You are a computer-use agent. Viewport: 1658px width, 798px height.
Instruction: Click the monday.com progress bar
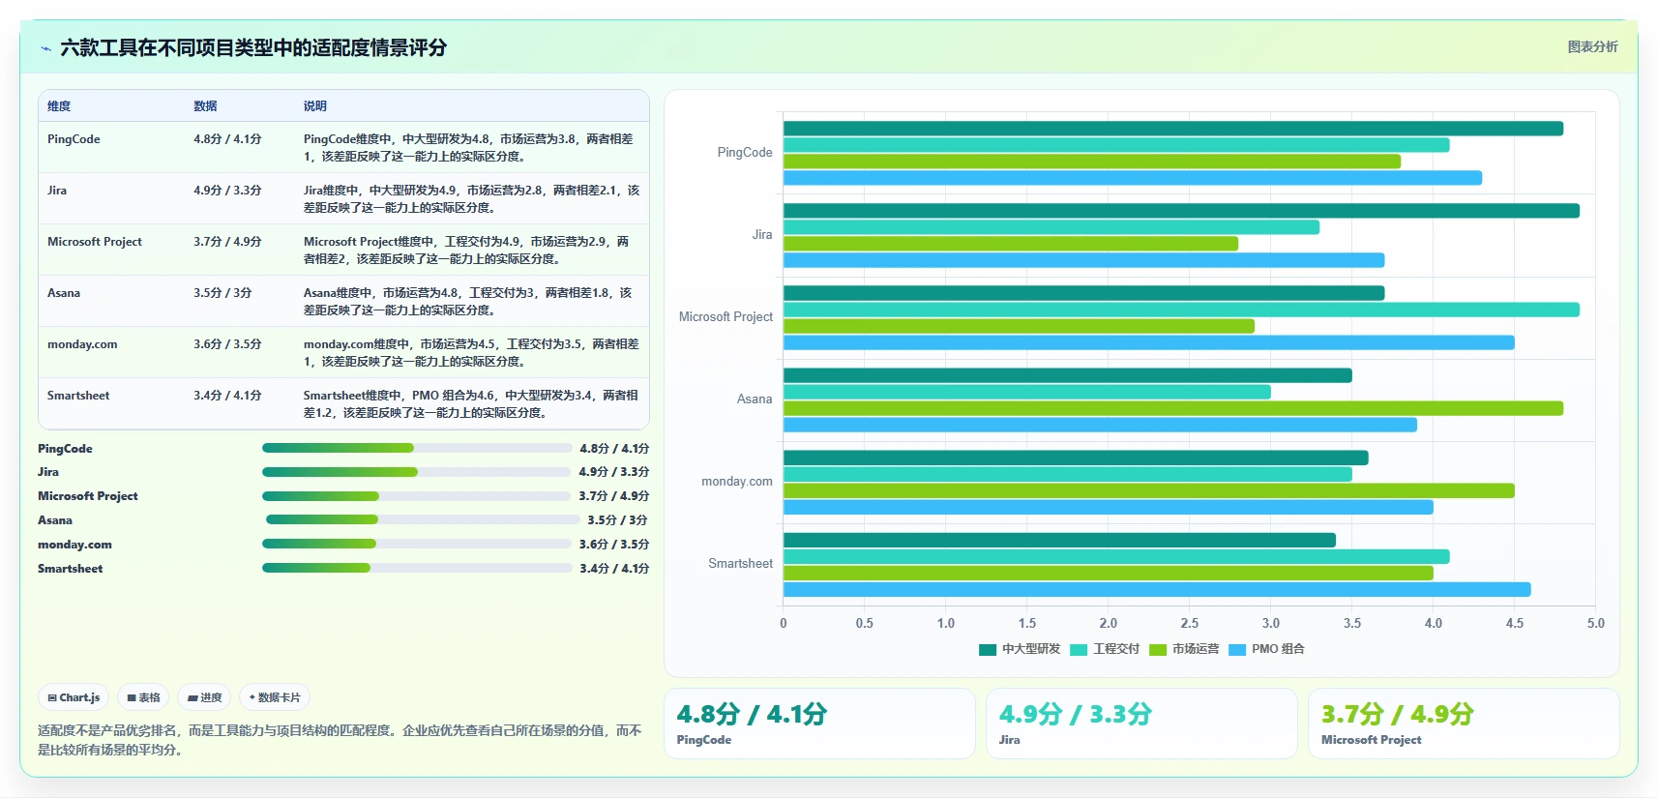pos(416,544)
